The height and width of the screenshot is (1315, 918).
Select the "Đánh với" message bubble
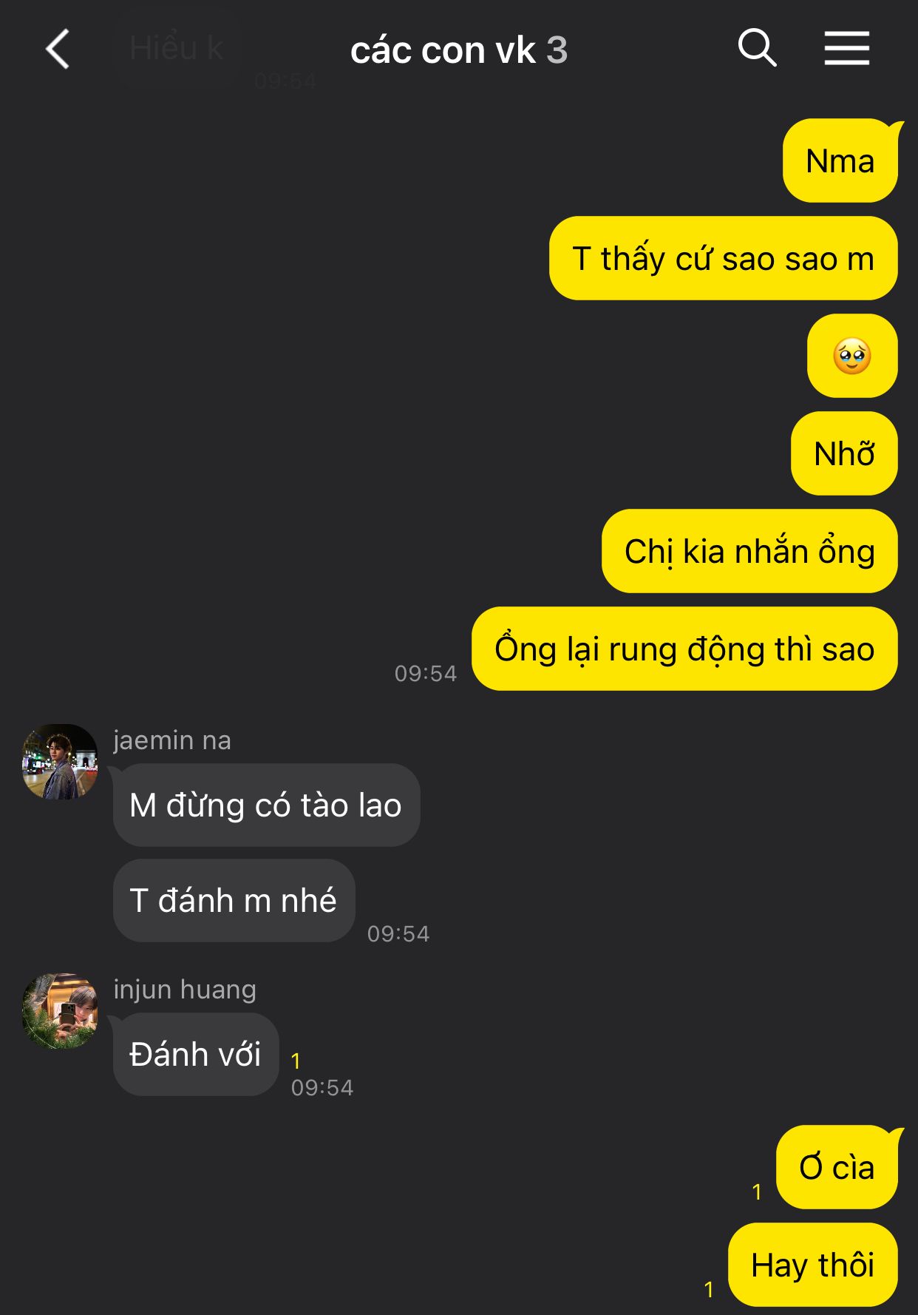coord(196,1054)
